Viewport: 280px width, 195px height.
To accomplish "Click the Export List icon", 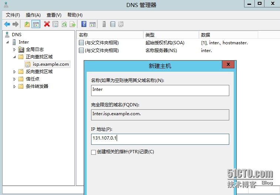I will coord(73,24).
